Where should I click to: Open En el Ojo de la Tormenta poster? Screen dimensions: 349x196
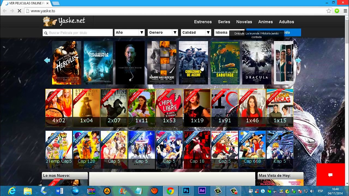tap(98, 63)
